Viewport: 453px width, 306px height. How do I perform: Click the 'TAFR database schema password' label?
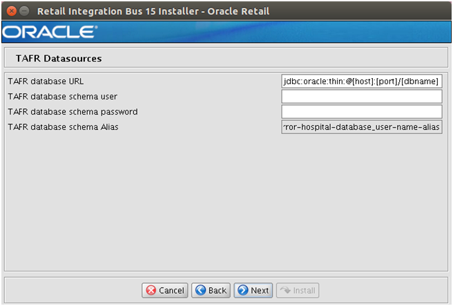point(73,112)
